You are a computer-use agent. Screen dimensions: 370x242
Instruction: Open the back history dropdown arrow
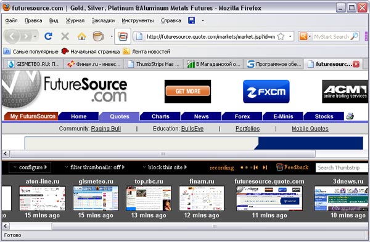[x=35, y=36]
